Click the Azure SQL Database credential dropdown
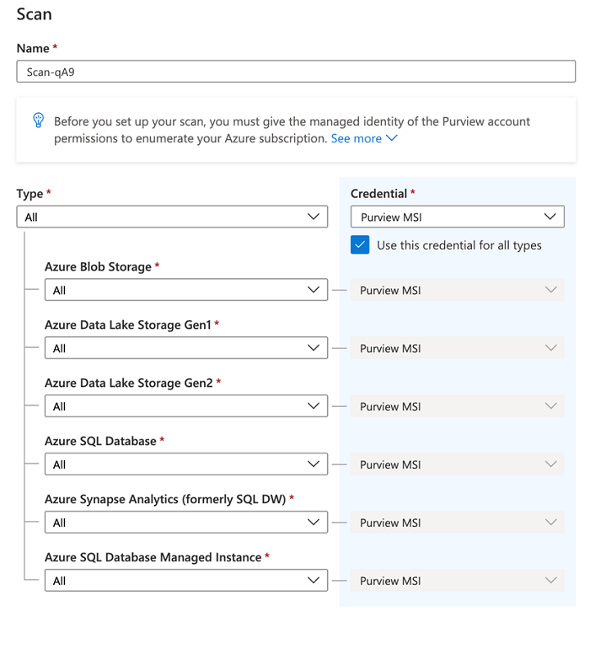The height and width of the screenshot is (649, 590). click(457, 464)
